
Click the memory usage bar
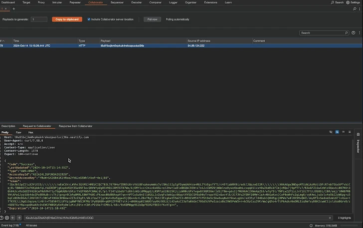click(349, 226)
